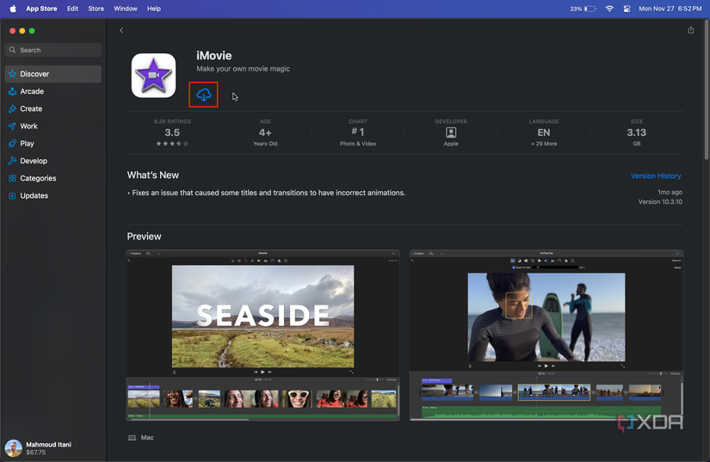Open Mahmoud Itani account profile
The image size is (710, 462).
click(x=39, y=448)
